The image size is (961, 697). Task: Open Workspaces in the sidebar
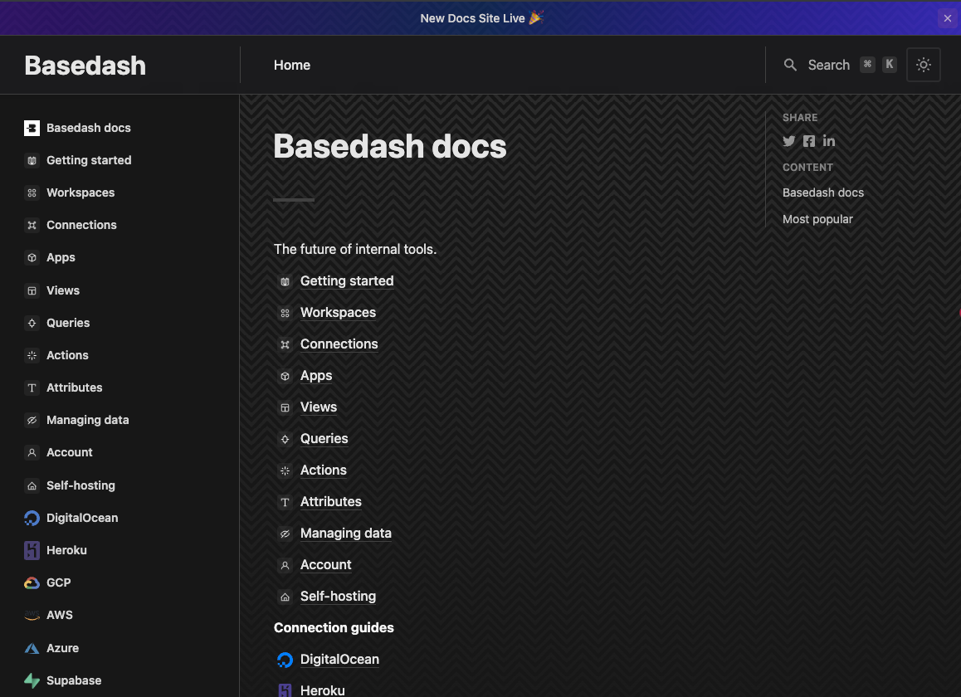[x=80, y=193]
